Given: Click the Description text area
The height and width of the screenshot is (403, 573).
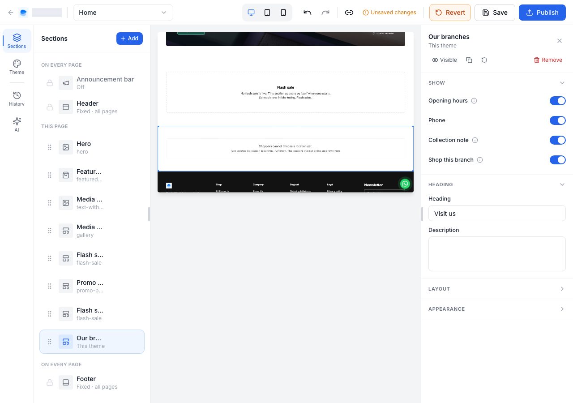Looking at the screenshot, I should (x=497, y=254).
